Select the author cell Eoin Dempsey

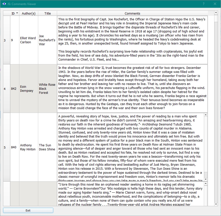(x=29, y=89)
